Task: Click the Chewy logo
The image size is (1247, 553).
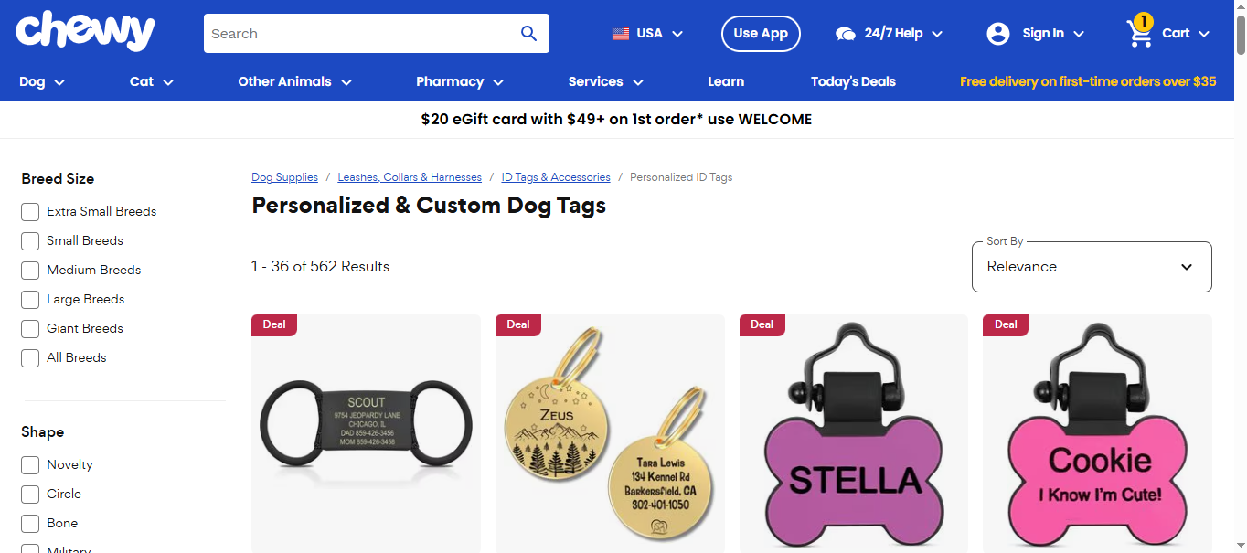Action: click(x=85, y=32)
